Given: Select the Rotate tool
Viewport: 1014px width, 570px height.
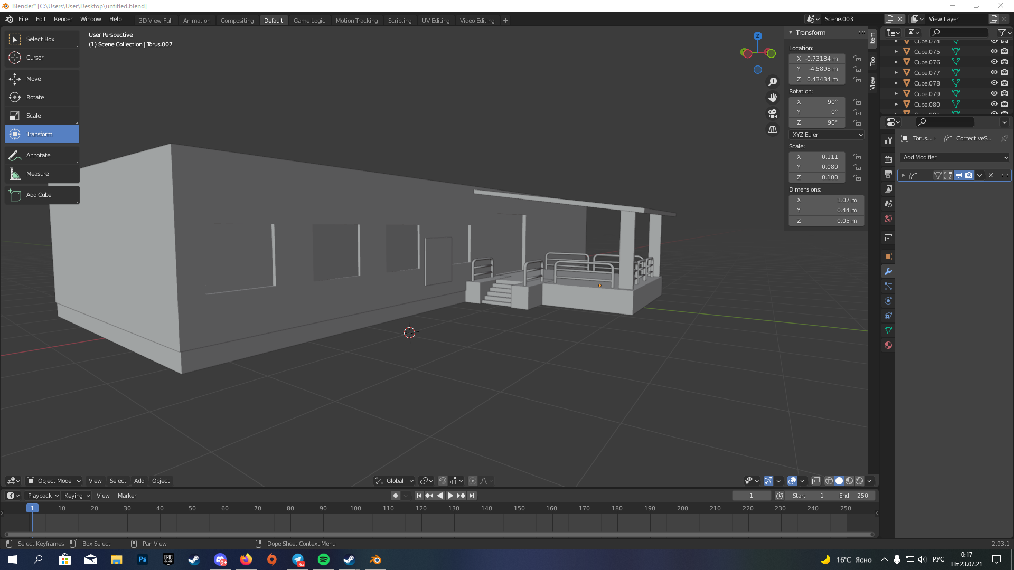Looking at the screenshot, I should point(35,97).
